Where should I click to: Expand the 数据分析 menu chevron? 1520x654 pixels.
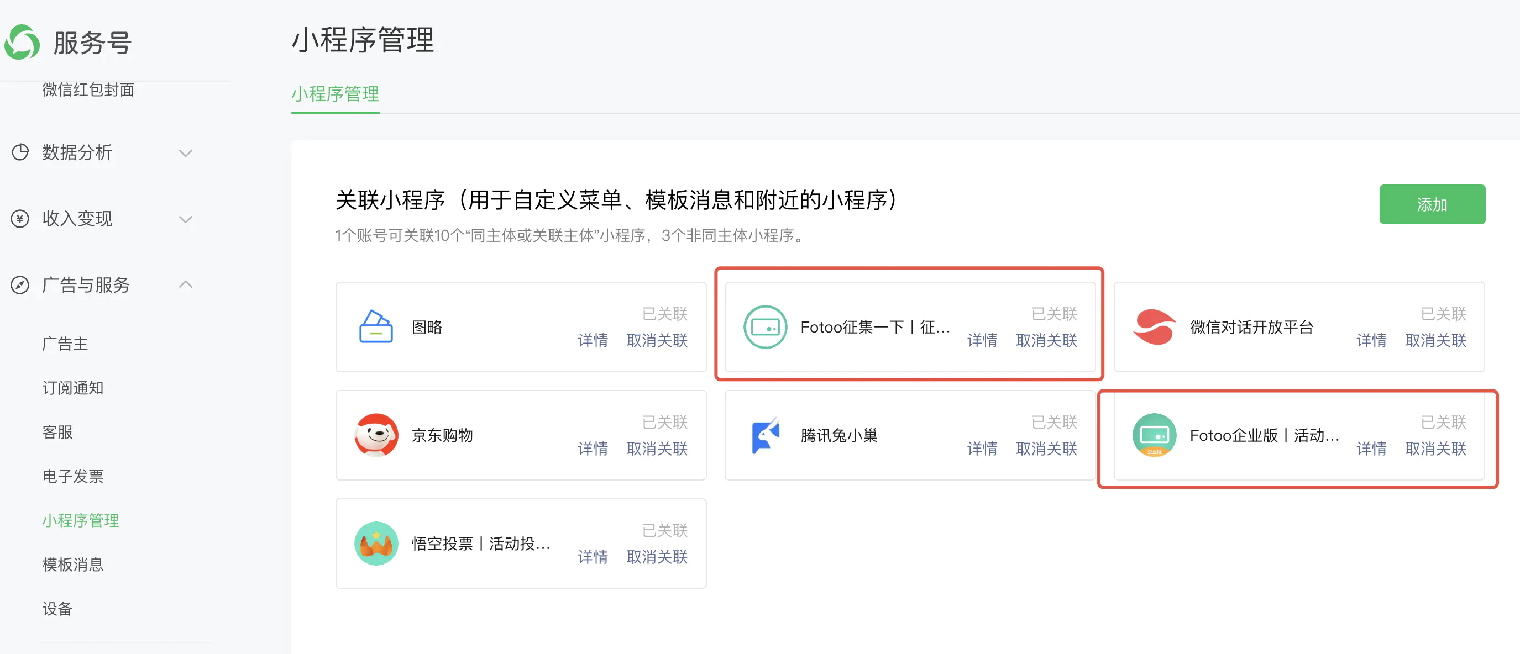tap(186, 154)
